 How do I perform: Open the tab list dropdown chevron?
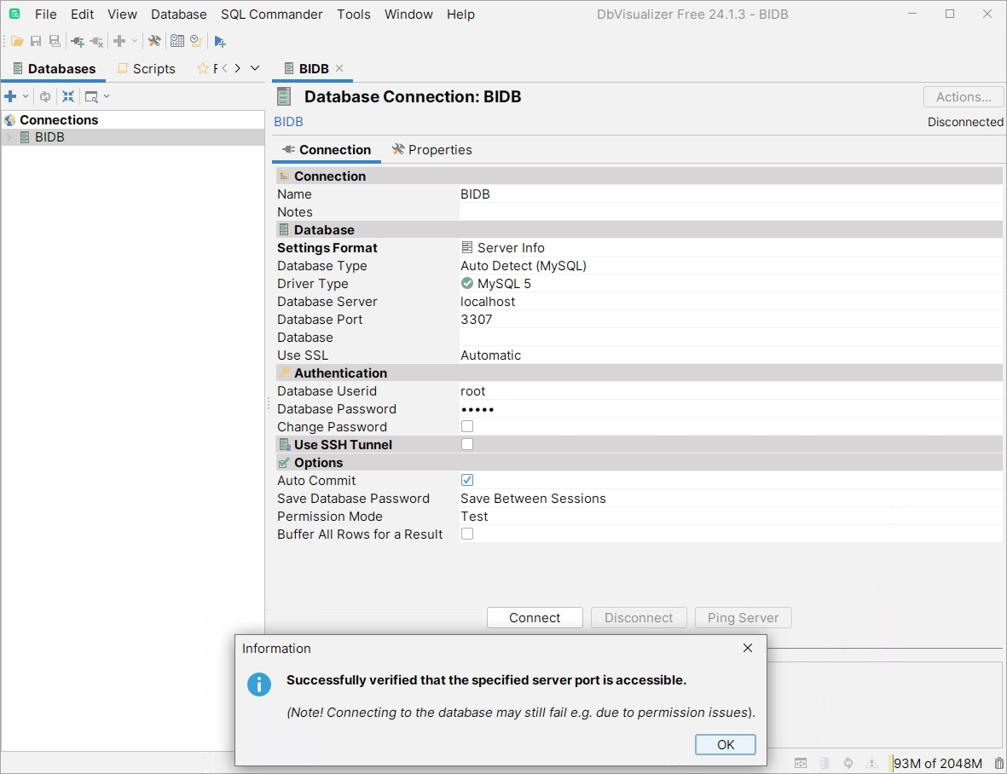pyautogui.click(x=254, y=68)
